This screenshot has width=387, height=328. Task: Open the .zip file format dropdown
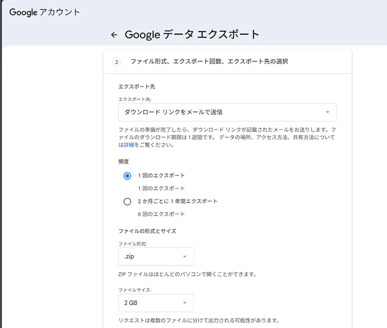[x=156, y=257]
